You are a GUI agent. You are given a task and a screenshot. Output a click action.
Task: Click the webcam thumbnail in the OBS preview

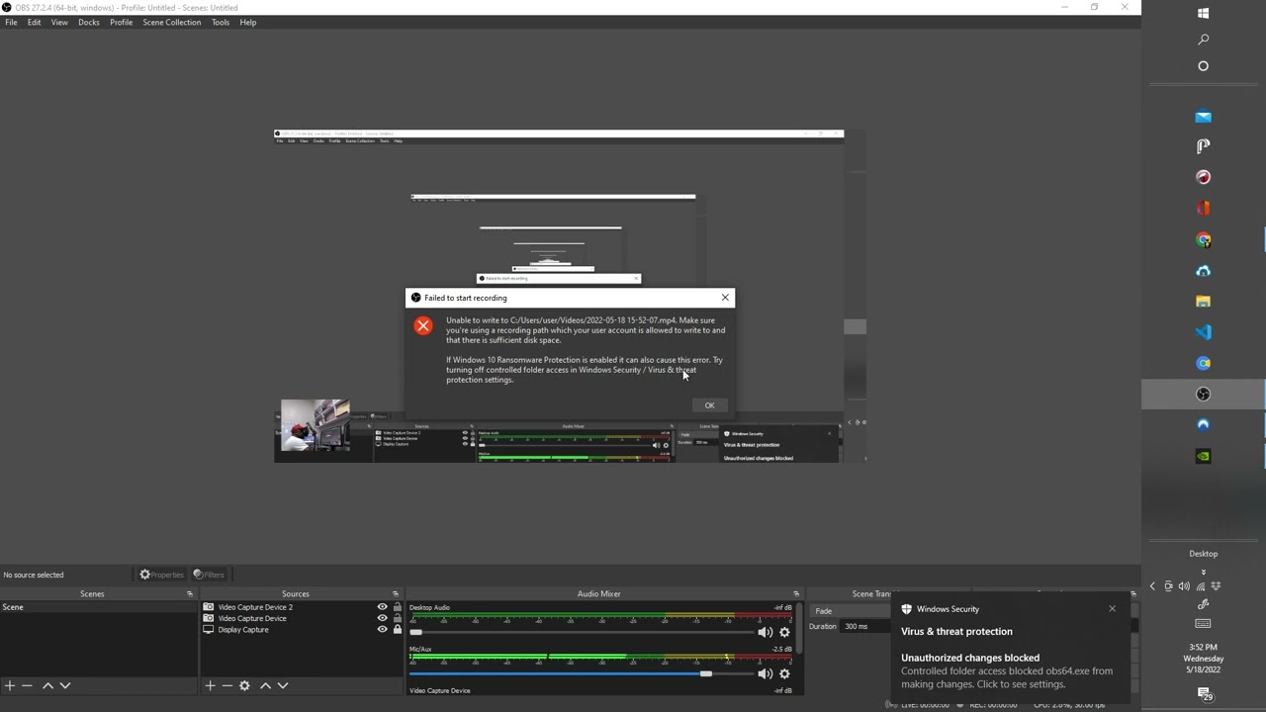315,425
